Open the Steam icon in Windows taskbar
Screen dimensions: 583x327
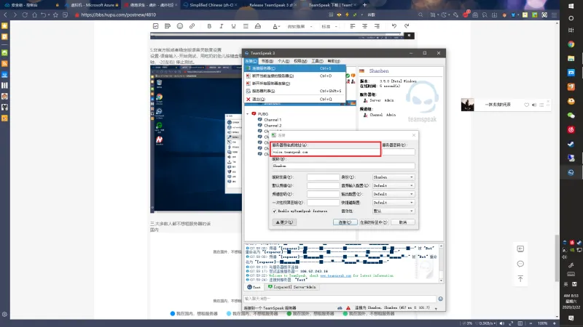click(x=571, y=144)
